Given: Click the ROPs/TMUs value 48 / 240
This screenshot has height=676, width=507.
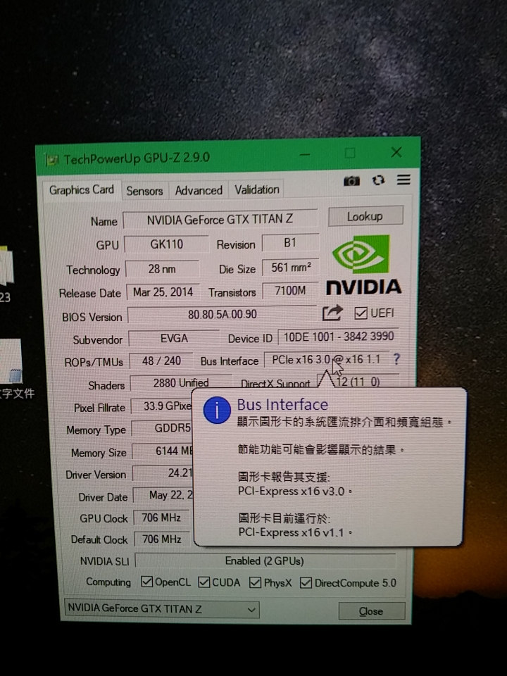Looking at the screenshot, I should coord(161,361).
